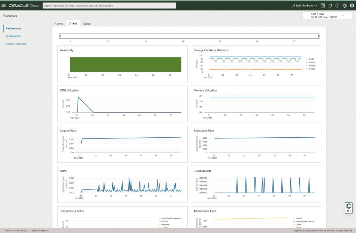Adjust the chart time range slider
Image resolution: width=356 pixels, height=233 pixels.
click(x=189, y=35)
